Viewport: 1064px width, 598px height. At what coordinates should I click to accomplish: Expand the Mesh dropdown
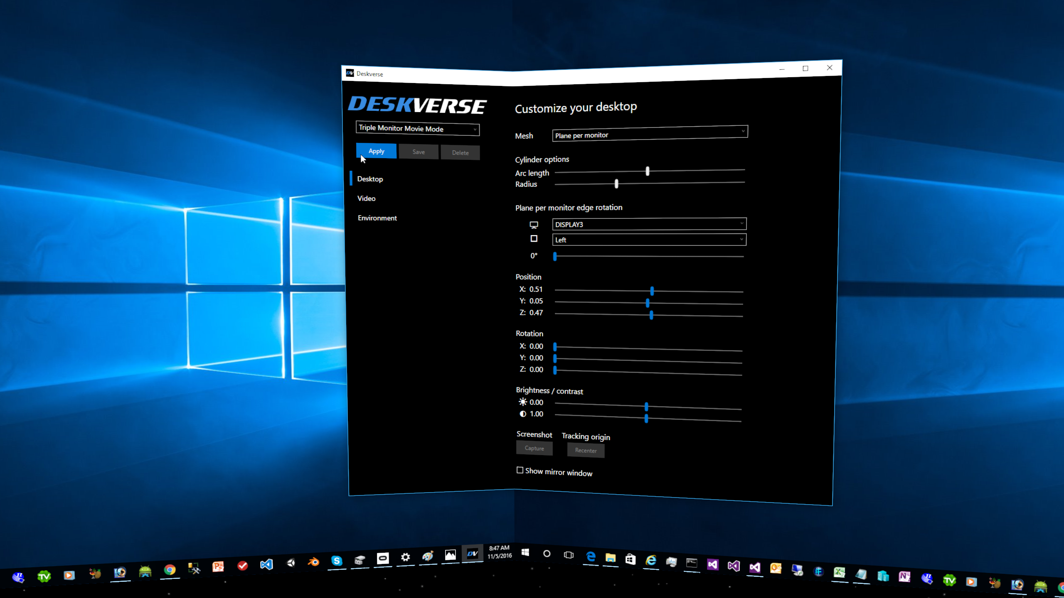(x=650, y=133)
